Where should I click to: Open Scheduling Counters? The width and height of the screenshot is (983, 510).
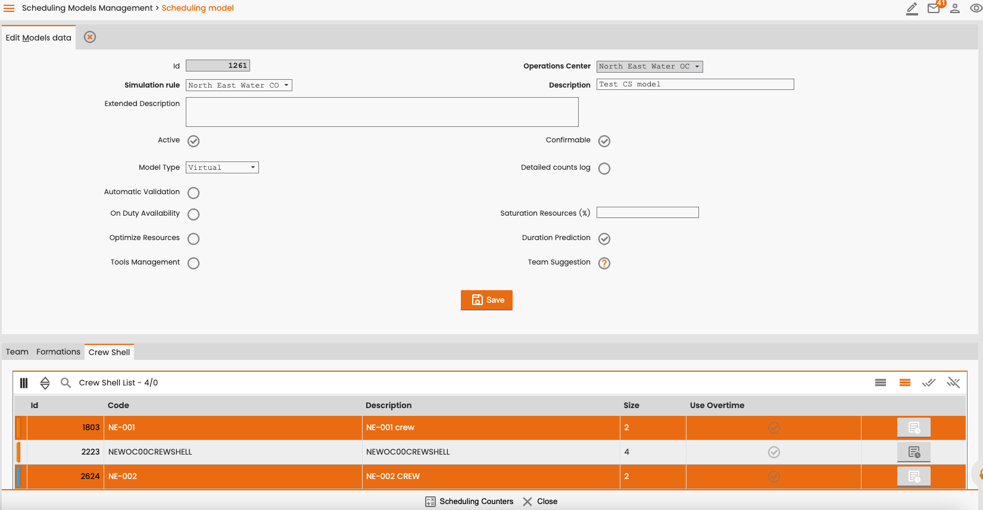(469, 502)
